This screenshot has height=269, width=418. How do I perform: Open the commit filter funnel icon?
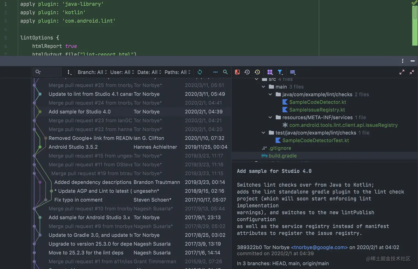[280, 72]
